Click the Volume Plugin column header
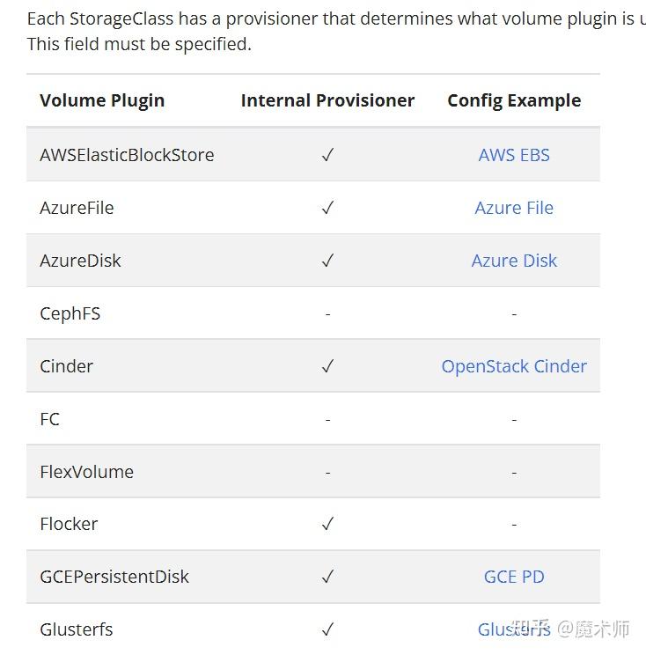 [x=102, y=100]
